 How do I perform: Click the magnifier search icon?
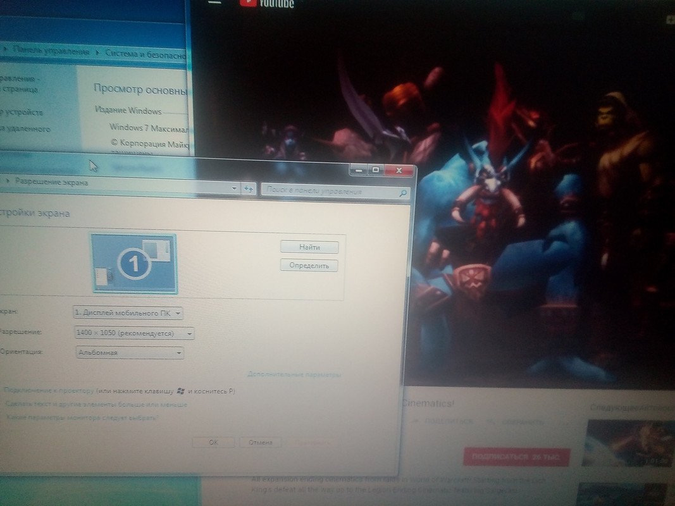click(x=403, y=193)
